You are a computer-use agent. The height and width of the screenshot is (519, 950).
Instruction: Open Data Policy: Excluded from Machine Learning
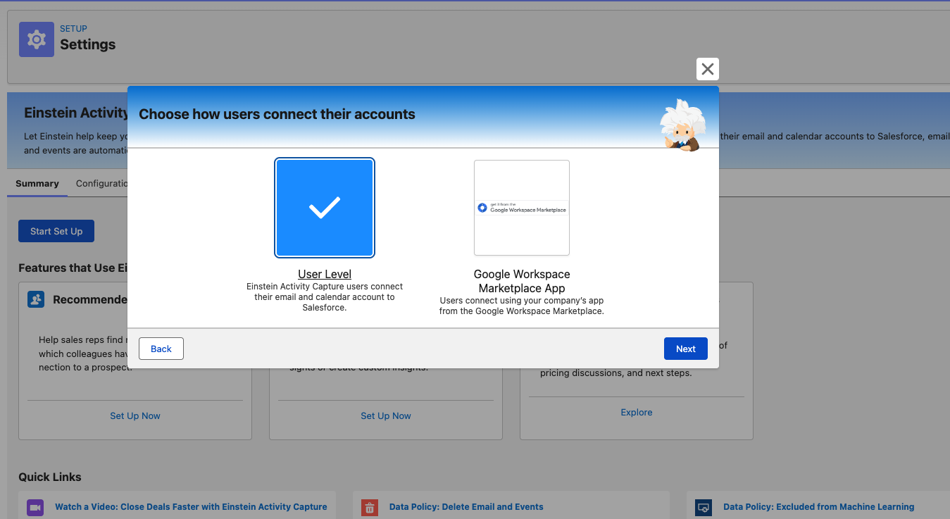pos(819,506)
